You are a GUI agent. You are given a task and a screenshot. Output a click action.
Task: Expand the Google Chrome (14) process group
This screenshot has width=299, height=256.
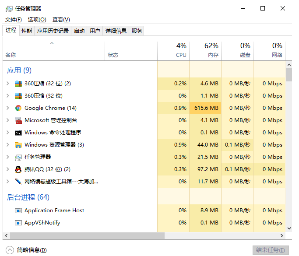(8, 108)
